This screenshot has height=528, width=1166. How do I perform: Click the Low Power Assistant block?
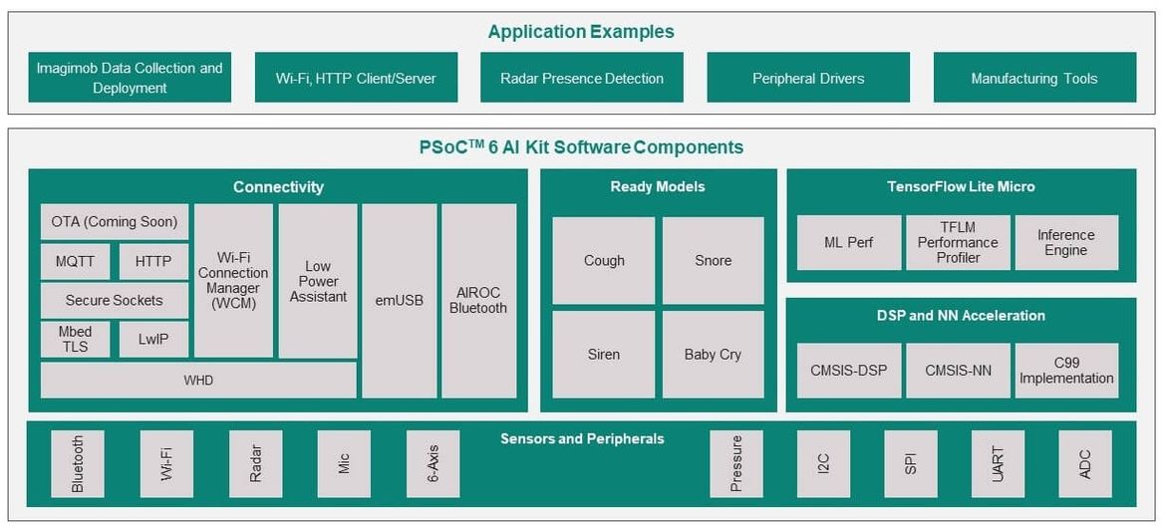318,281
